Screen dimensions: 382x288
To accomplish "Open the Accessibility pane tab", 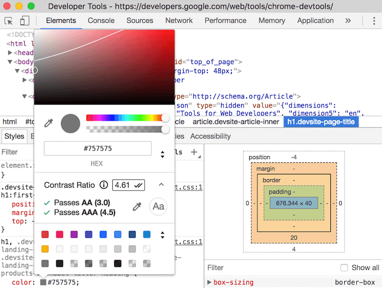I will (x=210, y=136).
